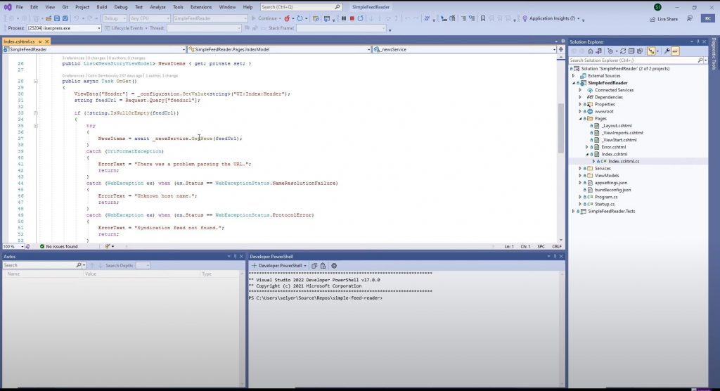Viewport: 720px width, 391px height.
Task: Select appsettings.json in Solution Explorer
Action: click(x=611, y=182)
